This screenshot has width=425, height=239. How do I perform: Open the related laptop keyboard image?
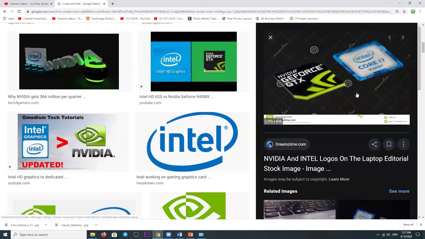coord(299,209)
